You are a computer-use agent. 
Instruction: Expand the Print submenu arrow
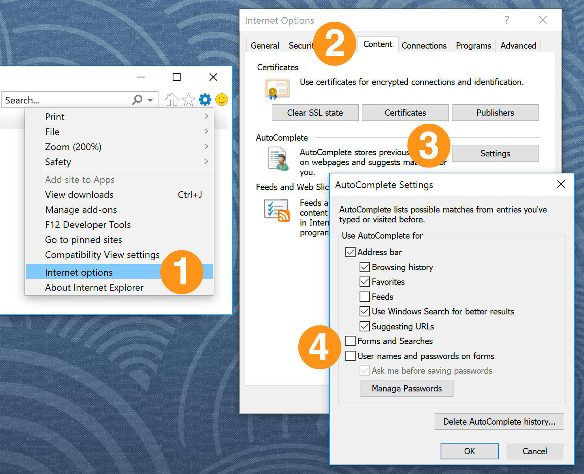coord(206,116)
